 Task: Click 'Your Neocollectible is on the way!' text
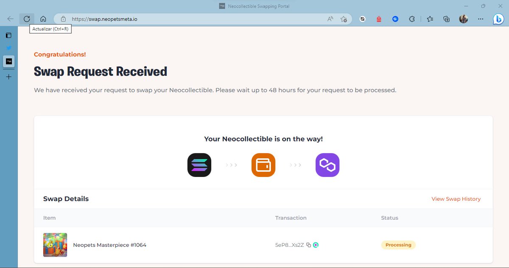(x=263, y=139)
